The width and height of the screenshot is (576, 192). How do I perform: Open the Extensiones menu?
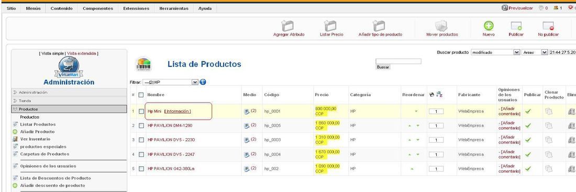(x=136, y=8)
